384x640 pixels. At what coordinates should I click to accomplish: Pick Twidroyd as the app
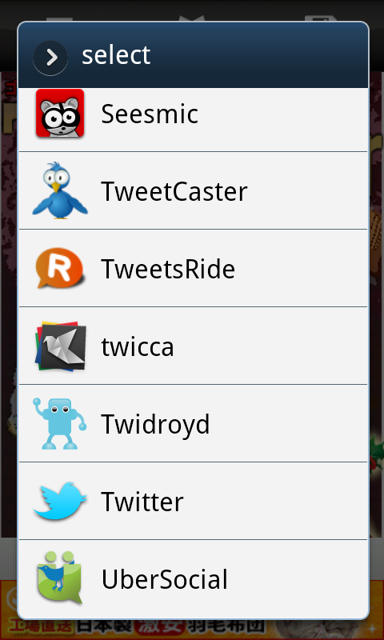tap(193, 423)
